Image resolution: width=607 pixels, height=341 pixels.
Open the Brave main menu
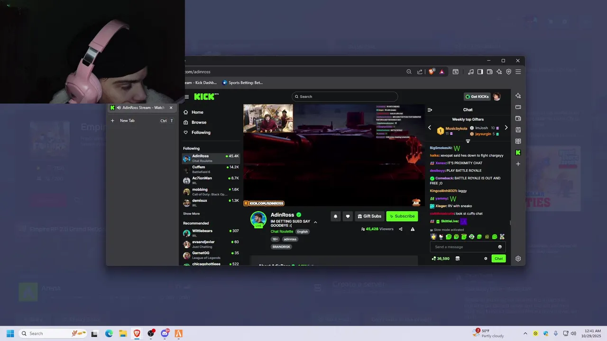pos(518,72)
